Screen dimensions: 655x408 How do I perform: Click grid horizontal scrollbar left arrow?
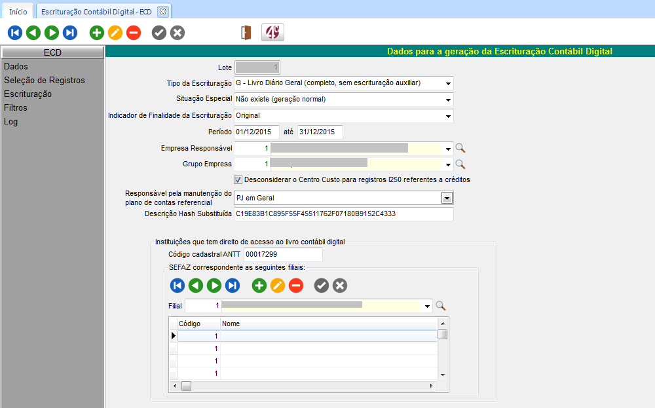click(x=175, y=386)
